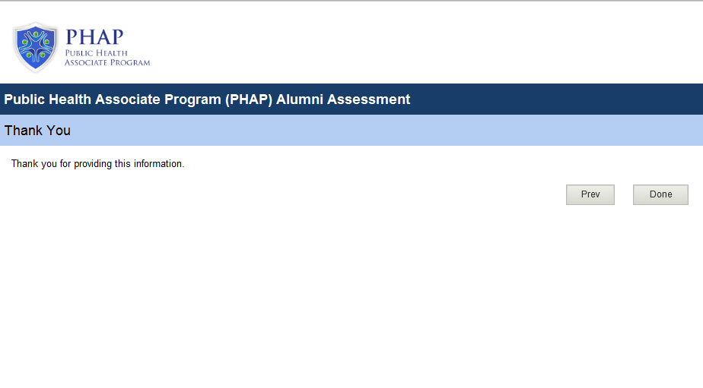The width and height of the screenshot is (703, 388).
Task: Click the word "Assessment" in the title bar
Action: click(369, 99)
